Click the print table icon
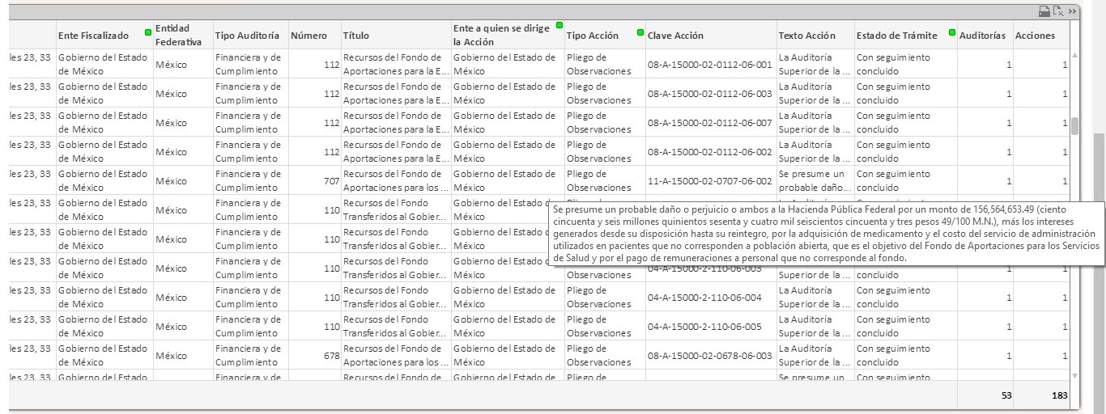This screenshot has width=1106, height=414. point(1044,11)
